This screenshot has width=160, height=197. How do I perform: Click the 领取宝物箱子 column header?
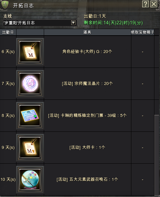143,32
